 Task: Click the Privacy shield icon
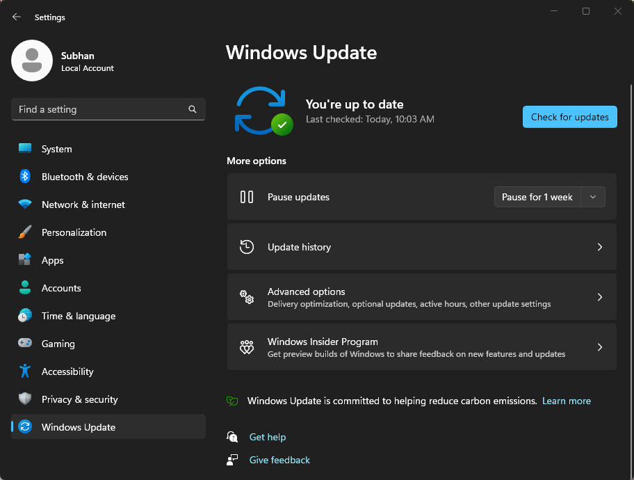(25, 399)
